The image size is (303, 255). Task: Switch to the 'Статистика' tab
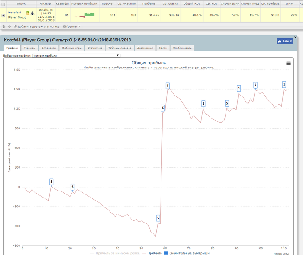95,48
